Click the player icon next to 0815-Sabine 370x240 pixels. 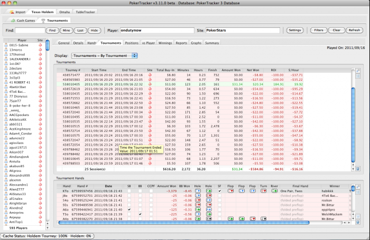click(x=5, y=45)
